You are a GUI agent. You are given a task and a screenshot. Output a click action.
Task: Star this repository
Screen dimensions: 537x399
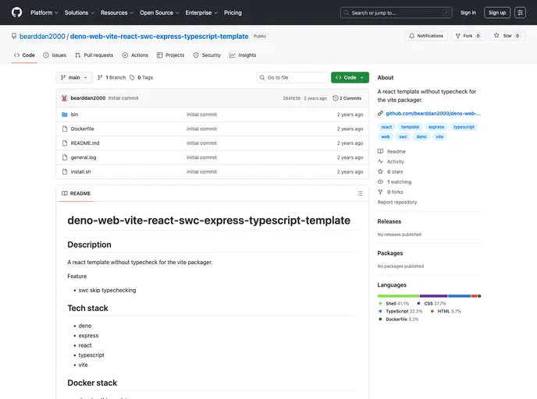[507, 36]
